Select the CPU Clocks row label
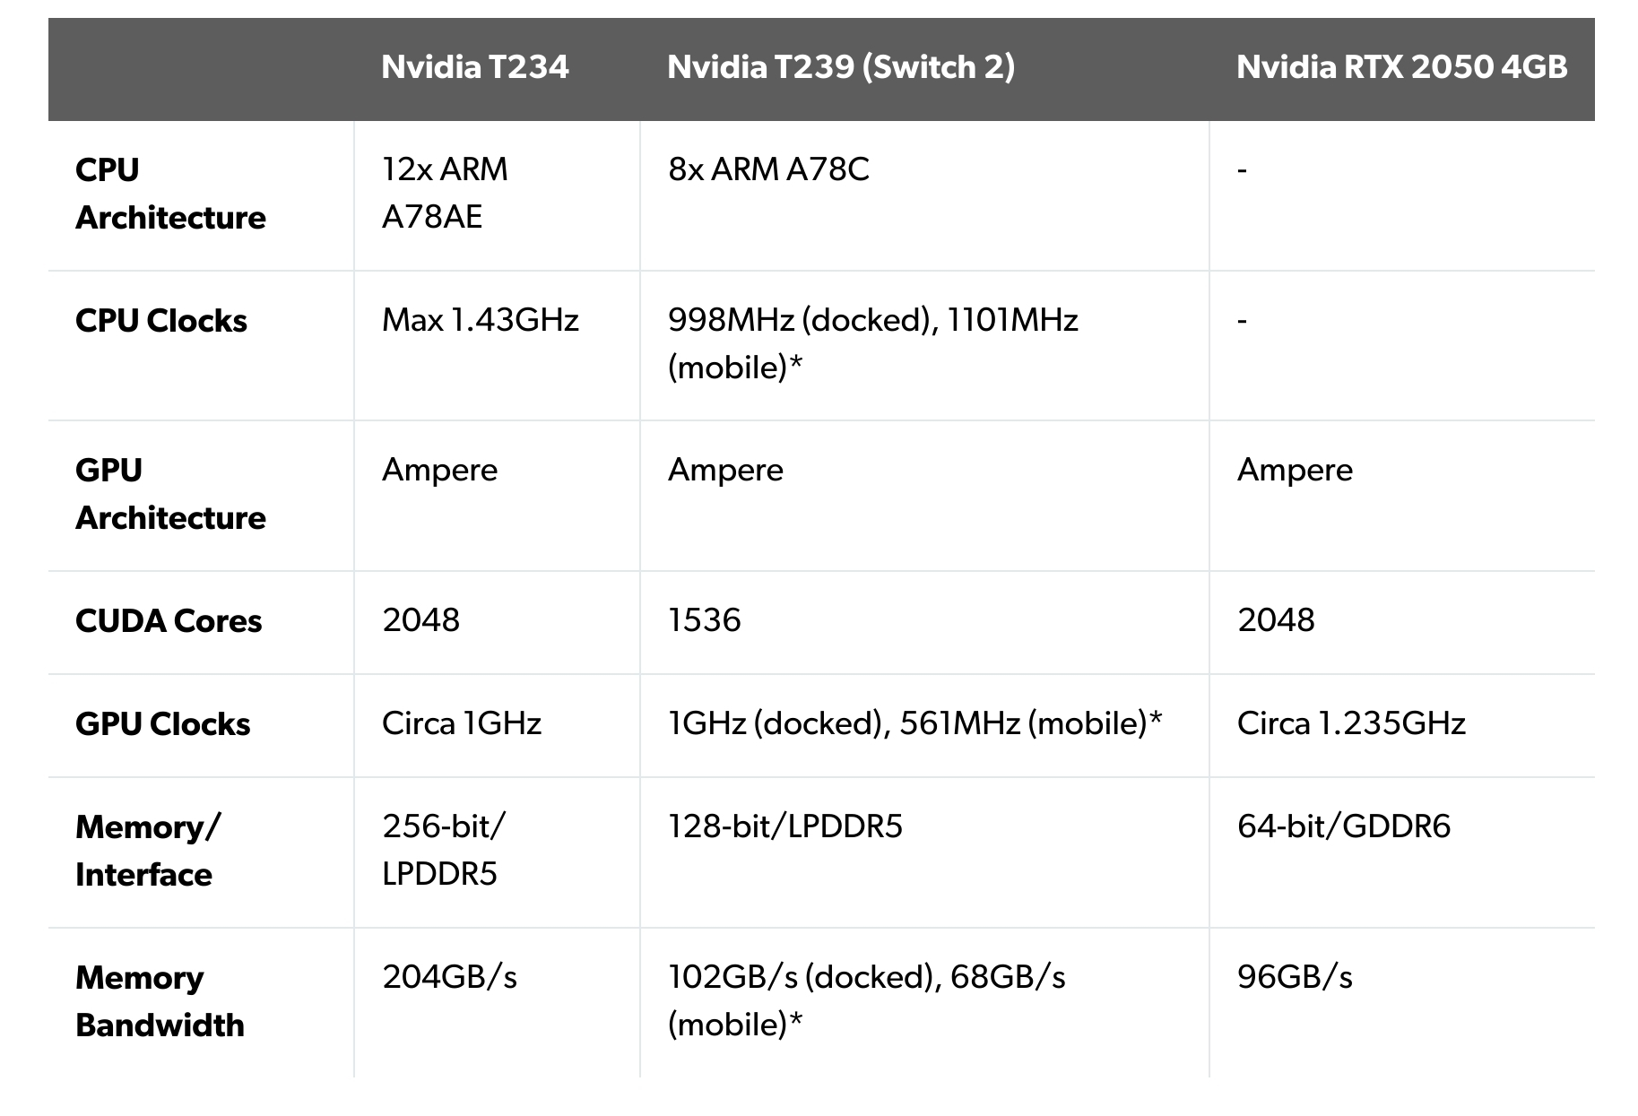This screenshot has height=1116, width=1638. [161, 321]
